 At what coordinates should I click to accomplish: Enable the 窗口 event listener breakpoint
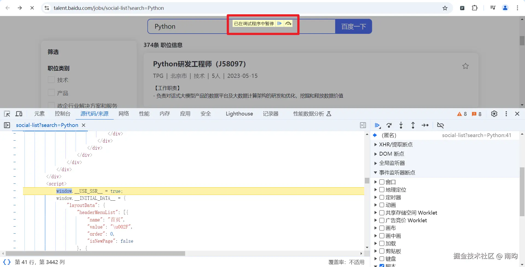click(x=382, y=182)
